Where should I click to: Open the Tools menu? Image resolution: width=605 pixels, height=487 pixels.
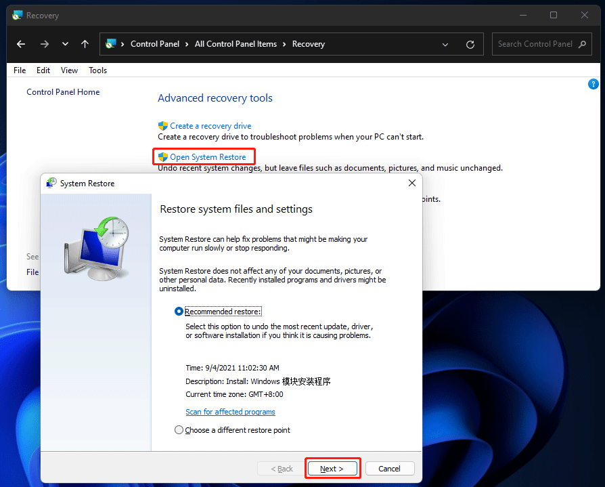click(x=97, y=70)
